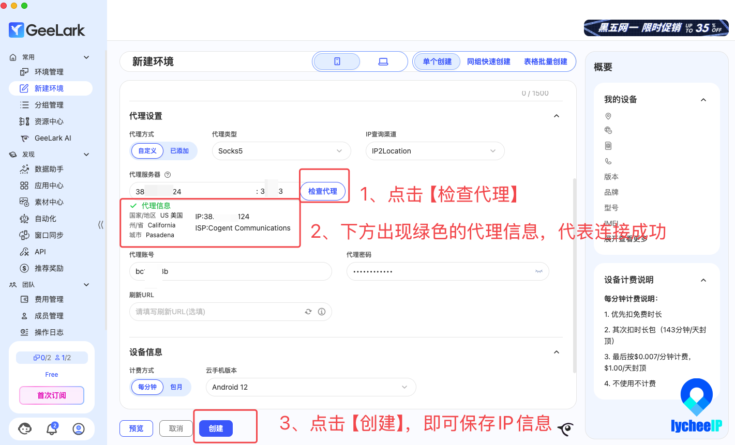Click the 资源中心 icon
The width and height of the screenshot is (735, 445).
[24, 121]
